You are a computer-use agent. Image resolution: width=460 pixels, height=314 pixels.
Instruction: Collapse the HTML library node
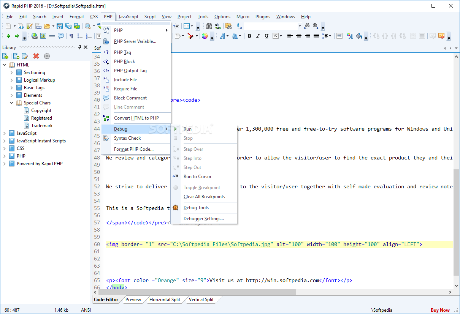[5, 65]
